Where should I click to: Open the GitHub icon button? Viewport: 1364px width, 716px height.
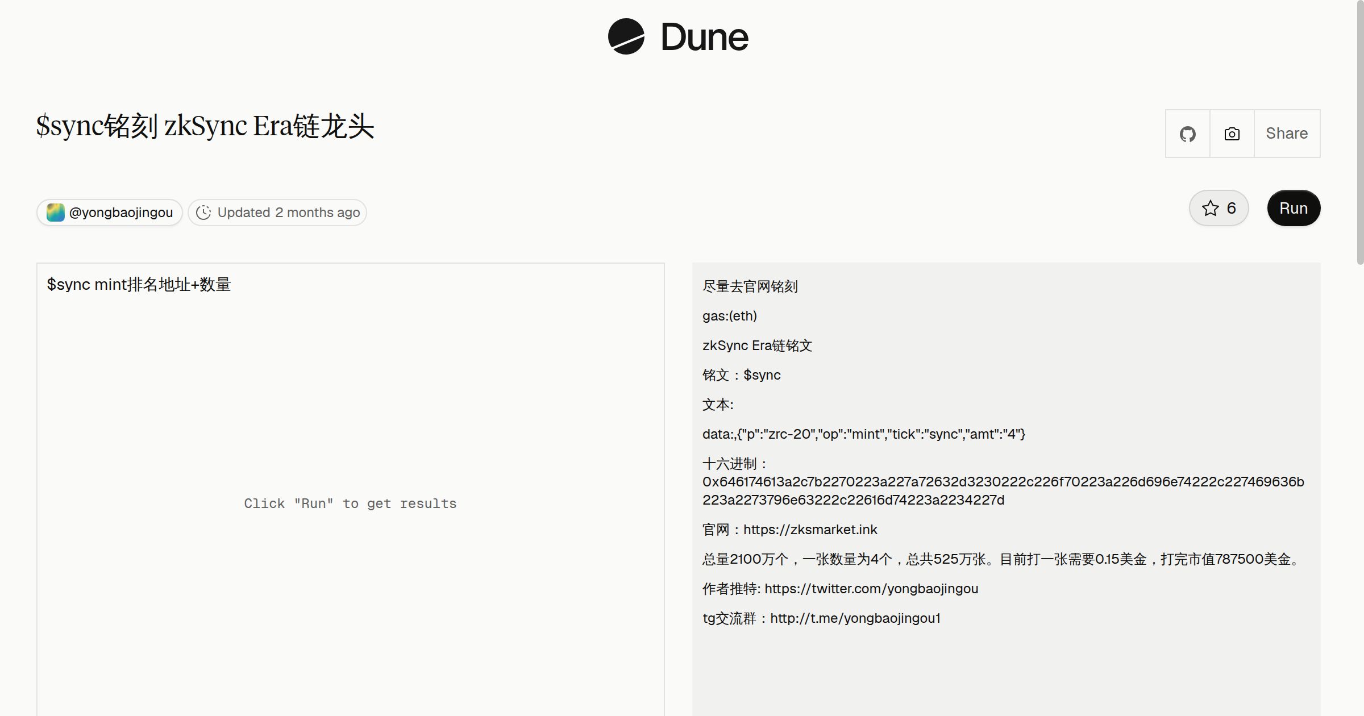tap(1187, 134)
